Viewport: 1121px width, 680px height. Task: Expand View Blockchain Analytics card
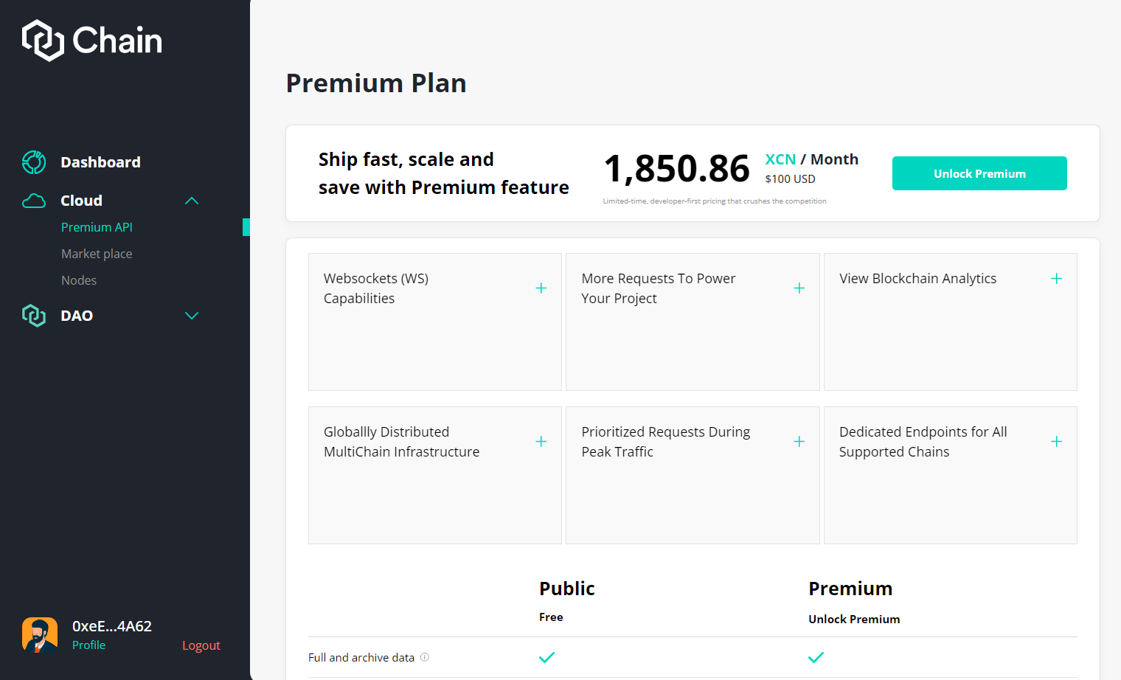click(1056, 279)
